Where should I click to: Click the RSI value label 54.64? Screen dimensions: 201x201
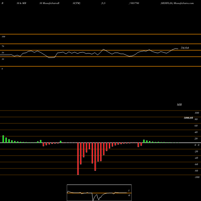point(185,48)
